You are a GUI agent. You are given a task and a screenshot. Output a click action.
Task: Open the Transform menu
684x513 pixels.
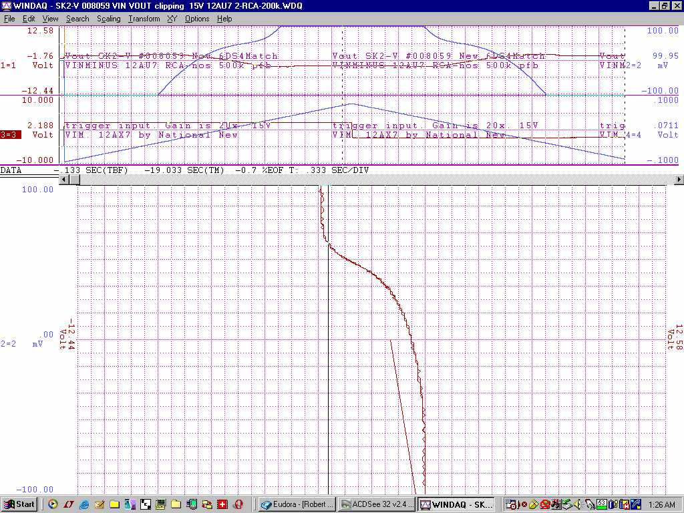coord(144,19)
